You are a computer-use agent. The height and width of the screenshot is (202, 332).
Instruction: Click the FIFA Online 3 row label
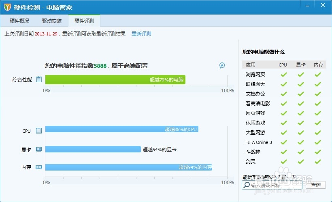tap(259, 142)
